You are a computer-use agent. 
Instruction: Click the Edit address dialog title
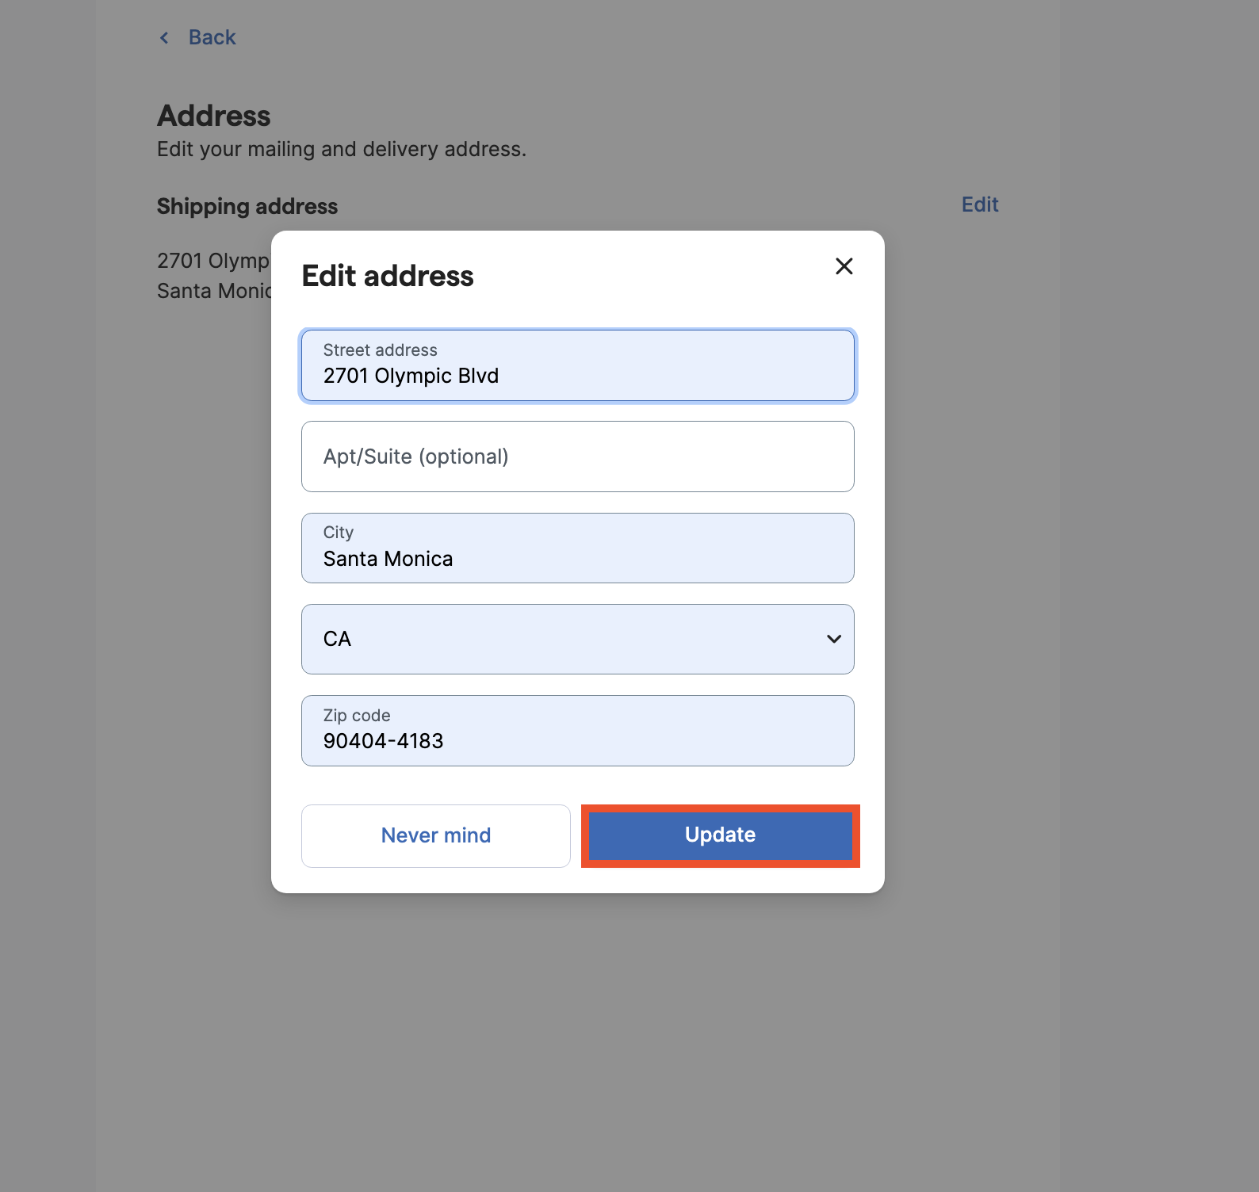388,276
